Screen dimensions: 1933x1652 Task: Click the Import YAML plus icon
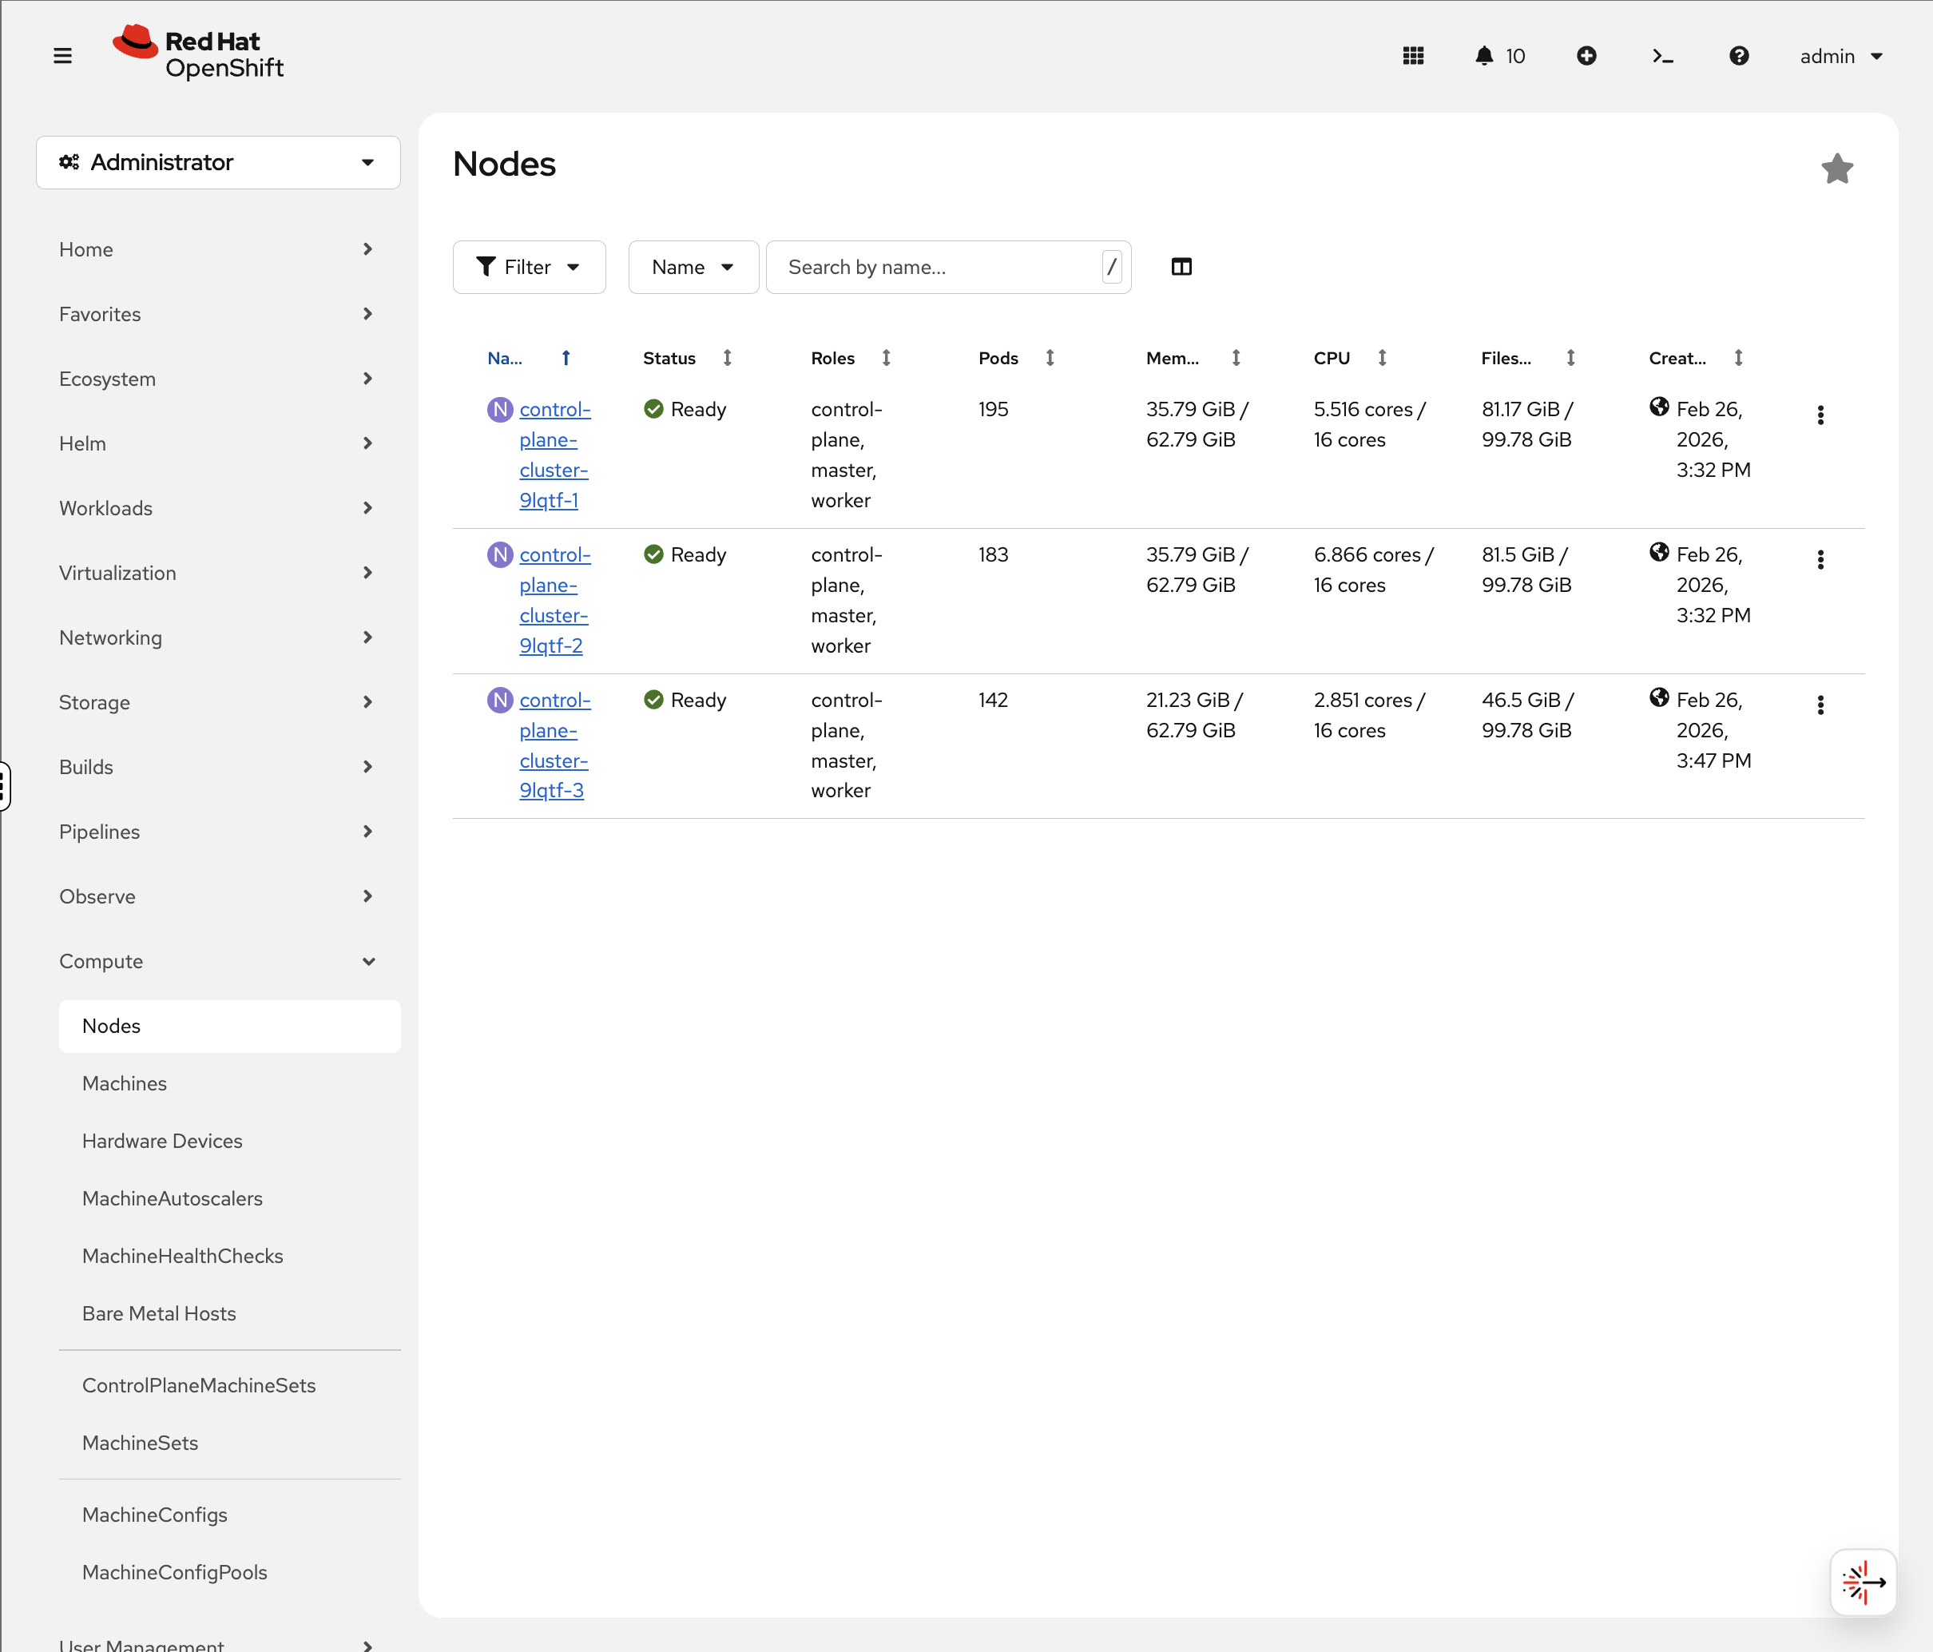click(1587, 56)
